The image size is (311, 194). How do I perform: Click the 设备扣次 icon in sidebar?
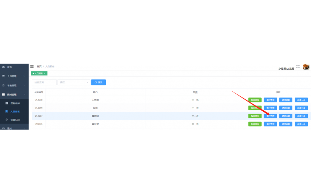pyautogui.click(x=7, y=120)
